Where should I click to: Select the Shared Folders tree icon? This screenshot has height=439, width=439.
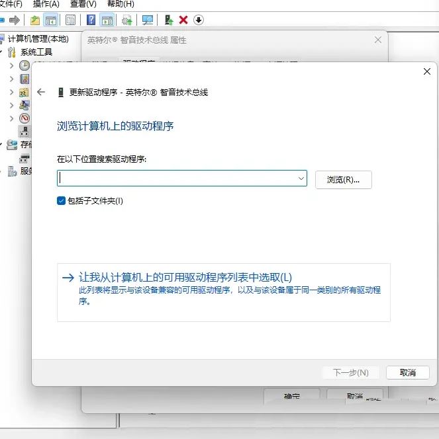tap(24, 92)
